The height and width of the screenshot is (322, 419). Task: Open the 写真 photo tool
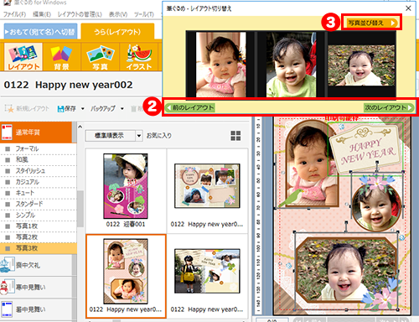coord(100,56)
